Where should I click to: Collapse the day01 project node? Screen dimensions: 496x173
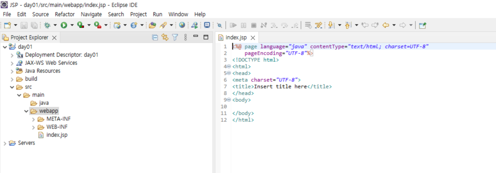pyautogui.click(x=5, y=47)
